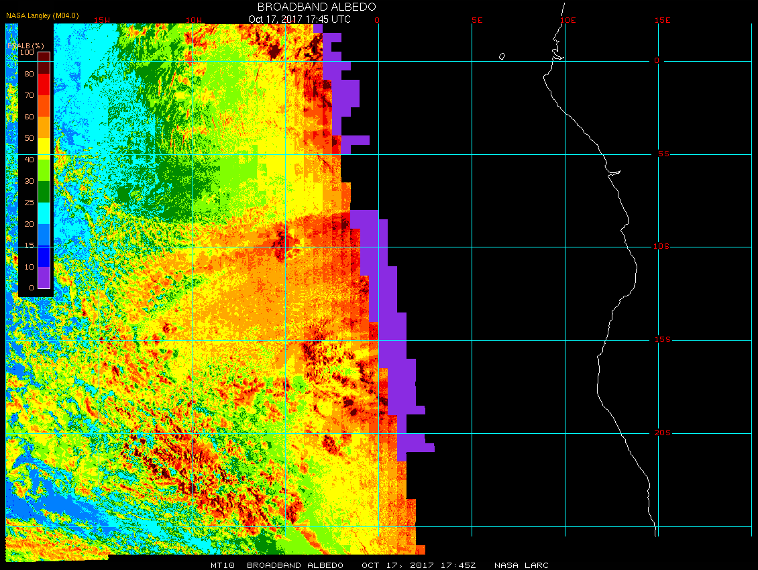This screenshot has height=570, width=758.
Task: Select the dark maroon 80–100 colorbar swatch
Action: [x=44, y=63]
